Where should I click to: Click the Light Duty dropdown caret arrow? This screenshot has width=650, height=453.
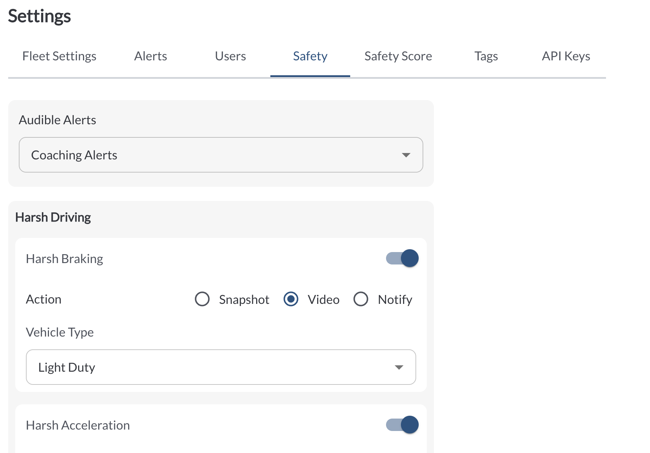(x=399, y=367)
